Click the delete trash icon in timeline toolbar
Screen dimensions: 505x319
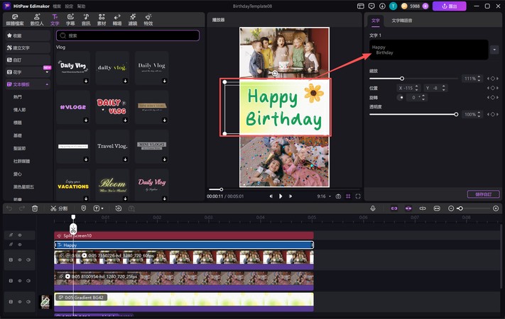[35, 208]
